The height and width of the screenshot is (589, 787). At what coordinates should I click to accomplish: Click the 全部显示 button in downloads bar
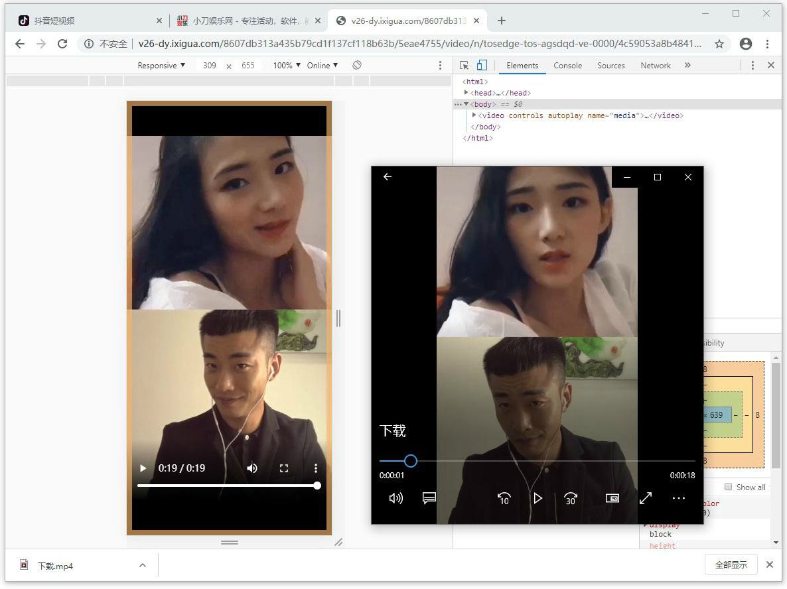point(731,565)
